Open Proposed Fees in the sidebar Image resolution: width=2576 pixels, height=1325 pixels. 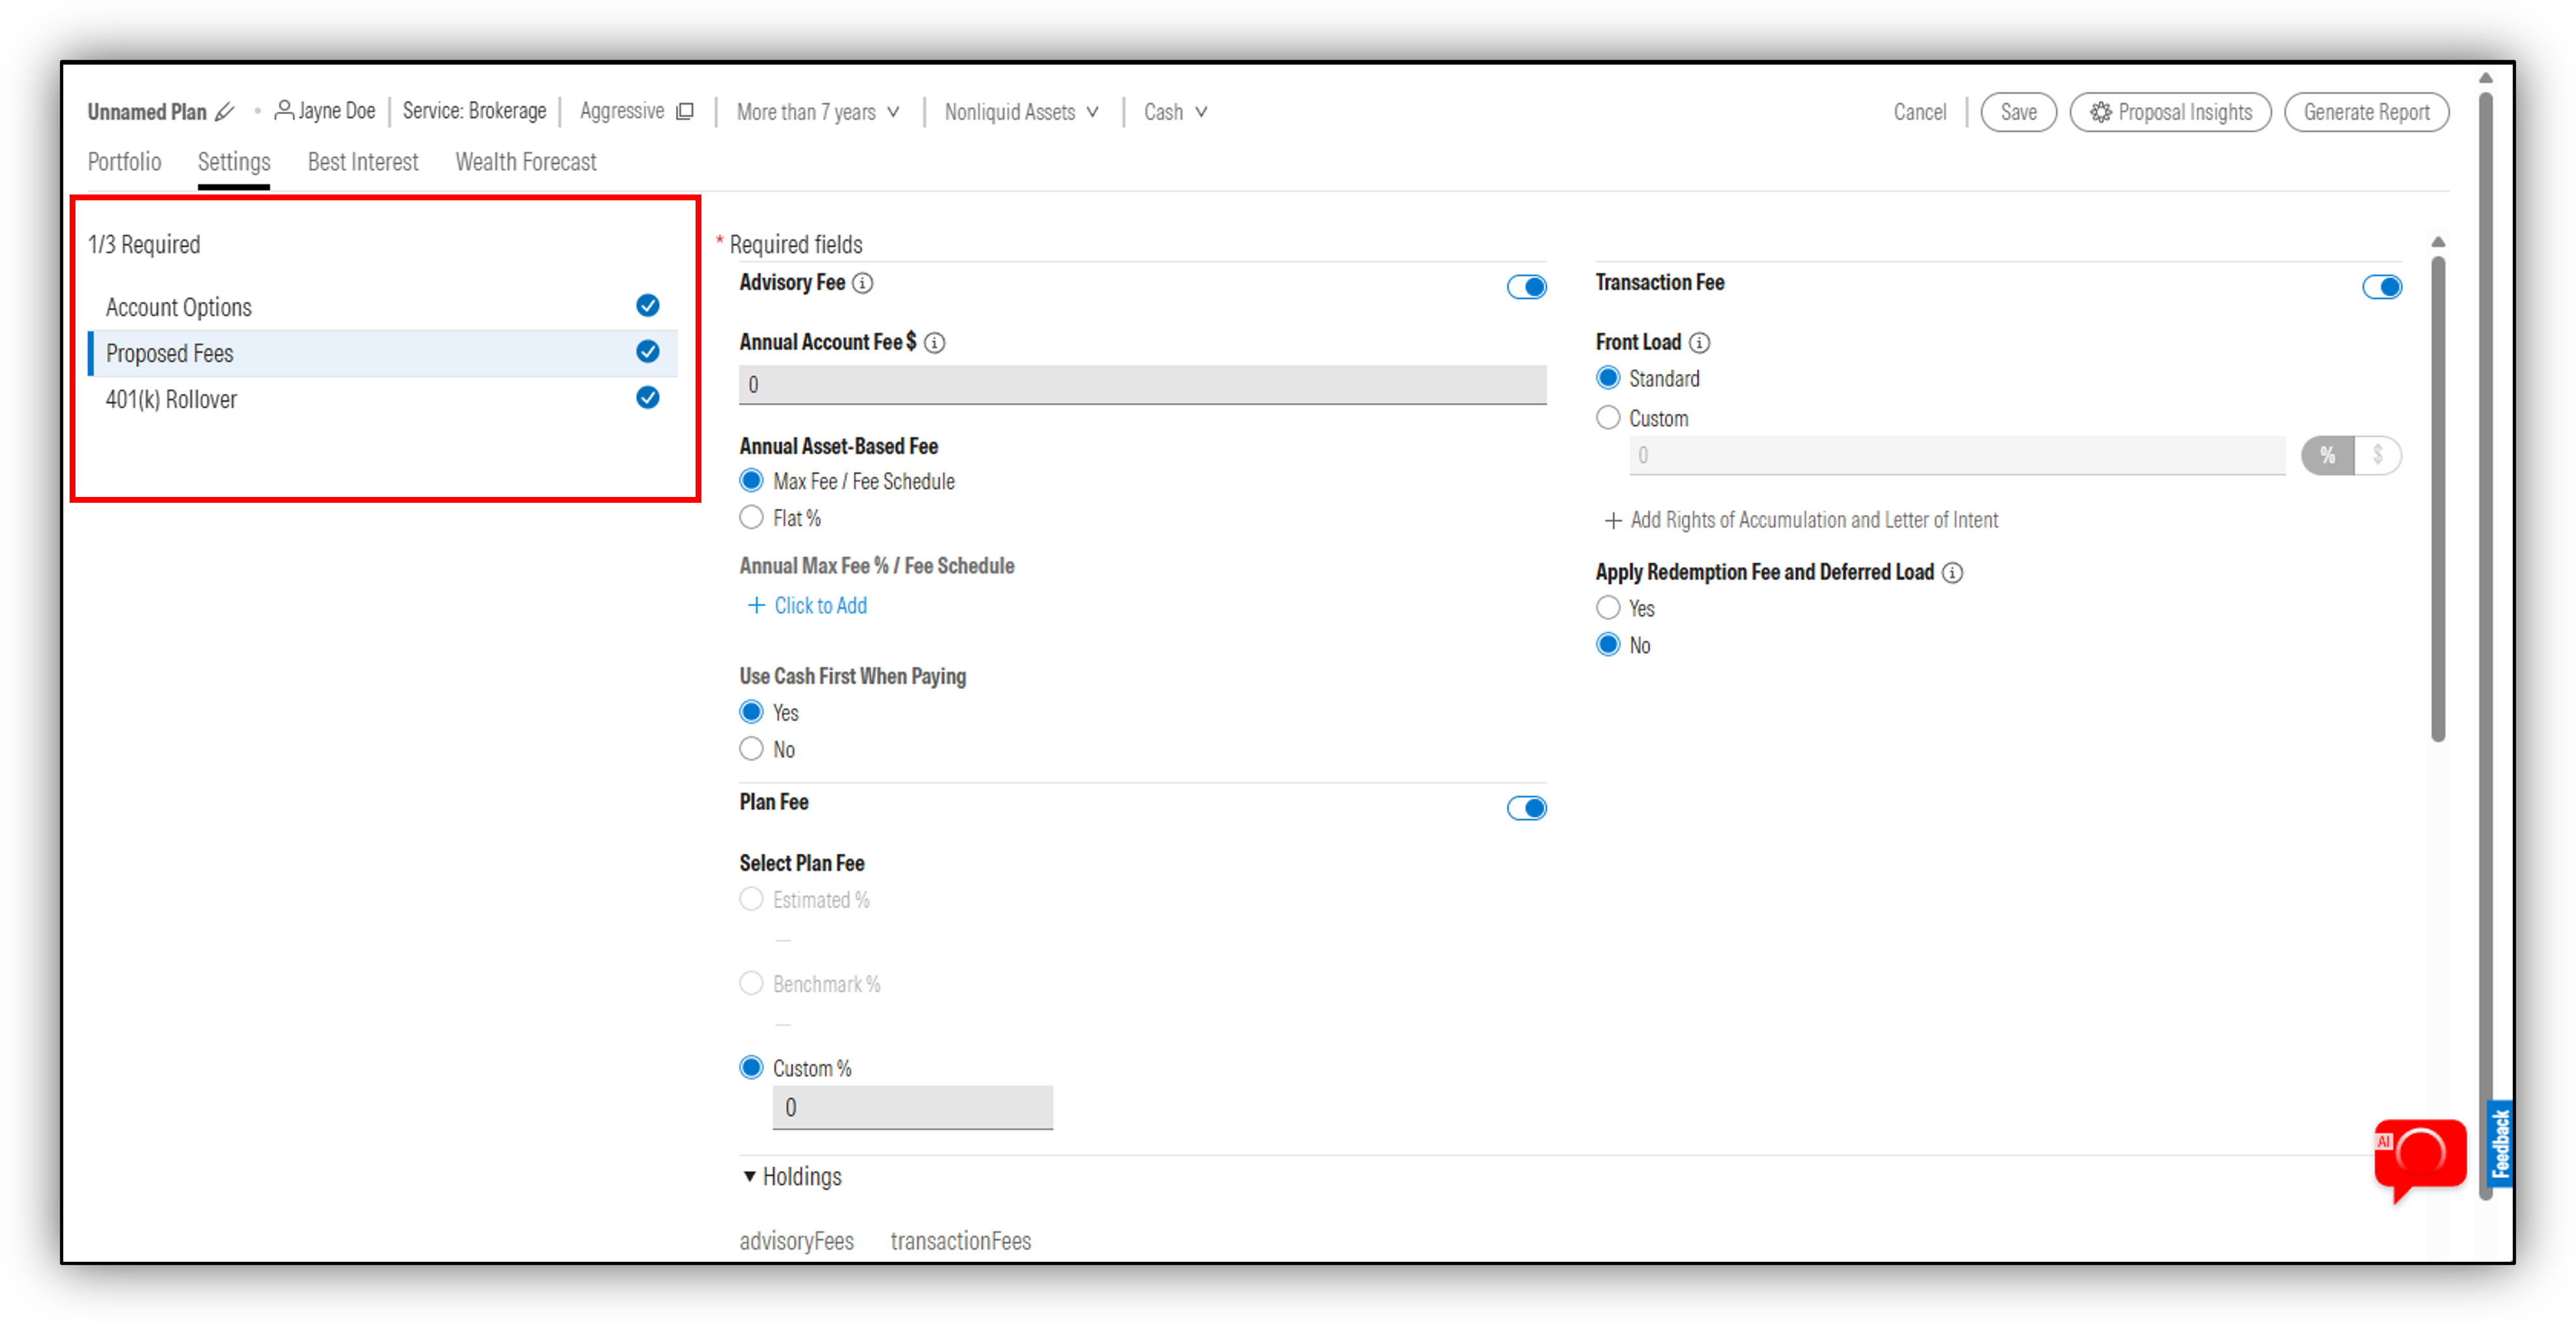pos(383,353)
